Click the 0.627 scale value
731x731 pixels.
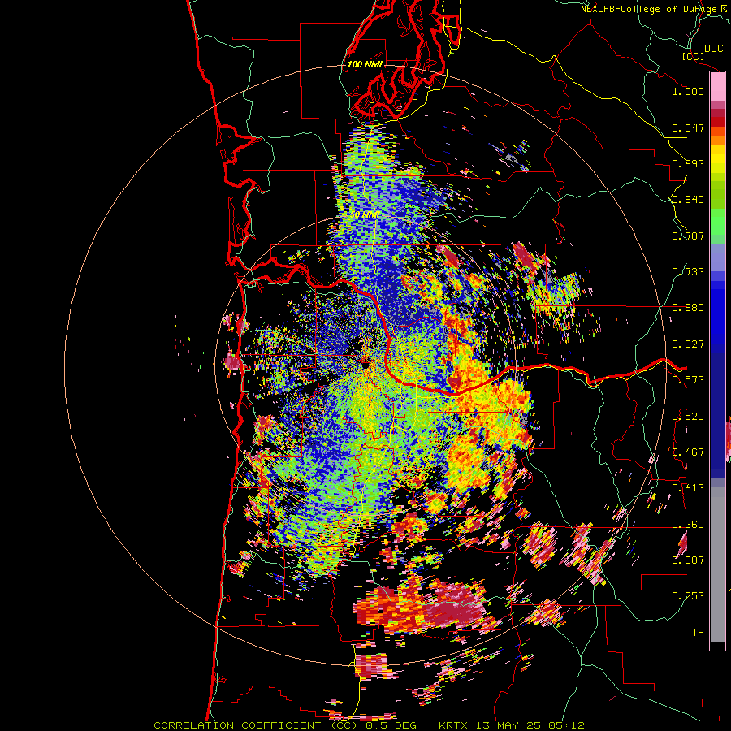click(688, 344)
